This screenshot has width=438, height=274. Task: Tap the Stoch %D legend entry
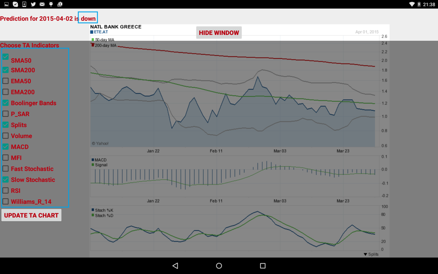coord(102,215)
